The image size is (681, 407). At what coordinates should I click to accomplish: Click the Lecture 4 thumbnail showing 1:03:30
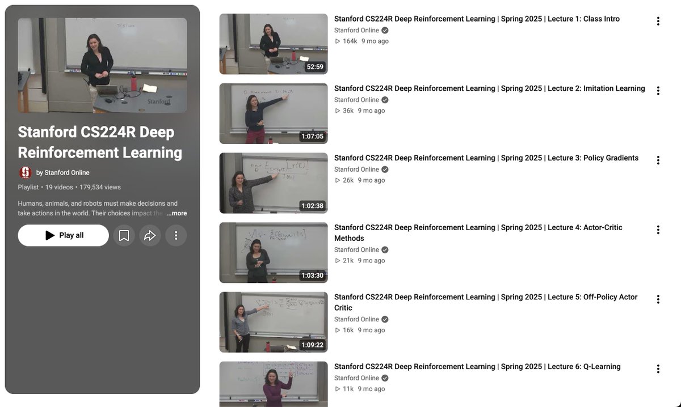(x=274, y=252)
